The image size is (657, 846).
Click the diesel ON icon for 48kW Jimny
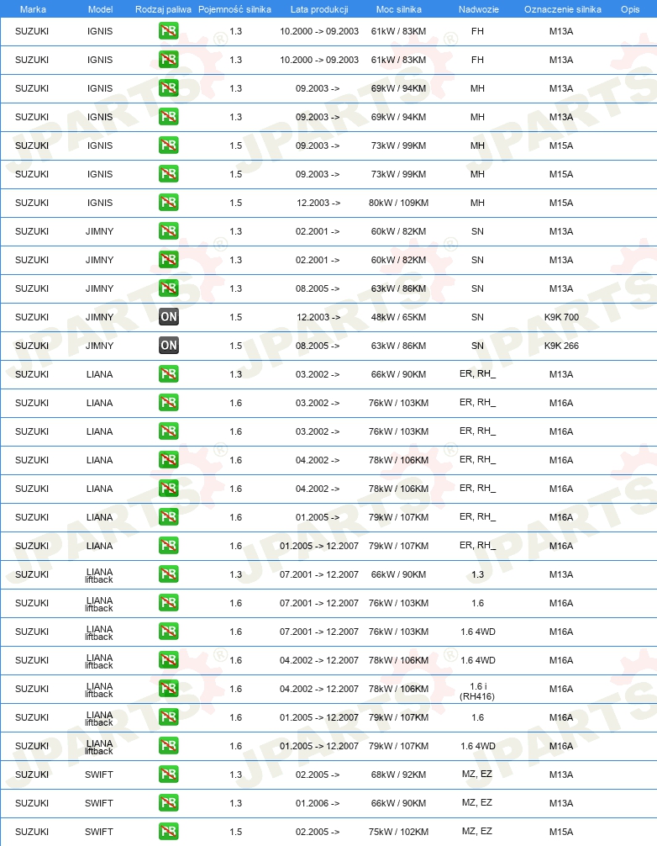[x=169, y=317]
